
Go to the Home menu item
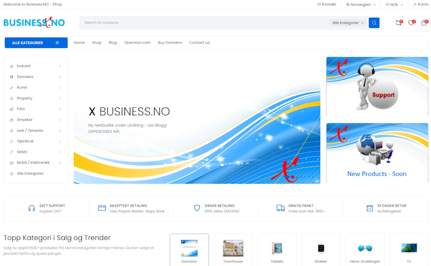click(79, 43)
